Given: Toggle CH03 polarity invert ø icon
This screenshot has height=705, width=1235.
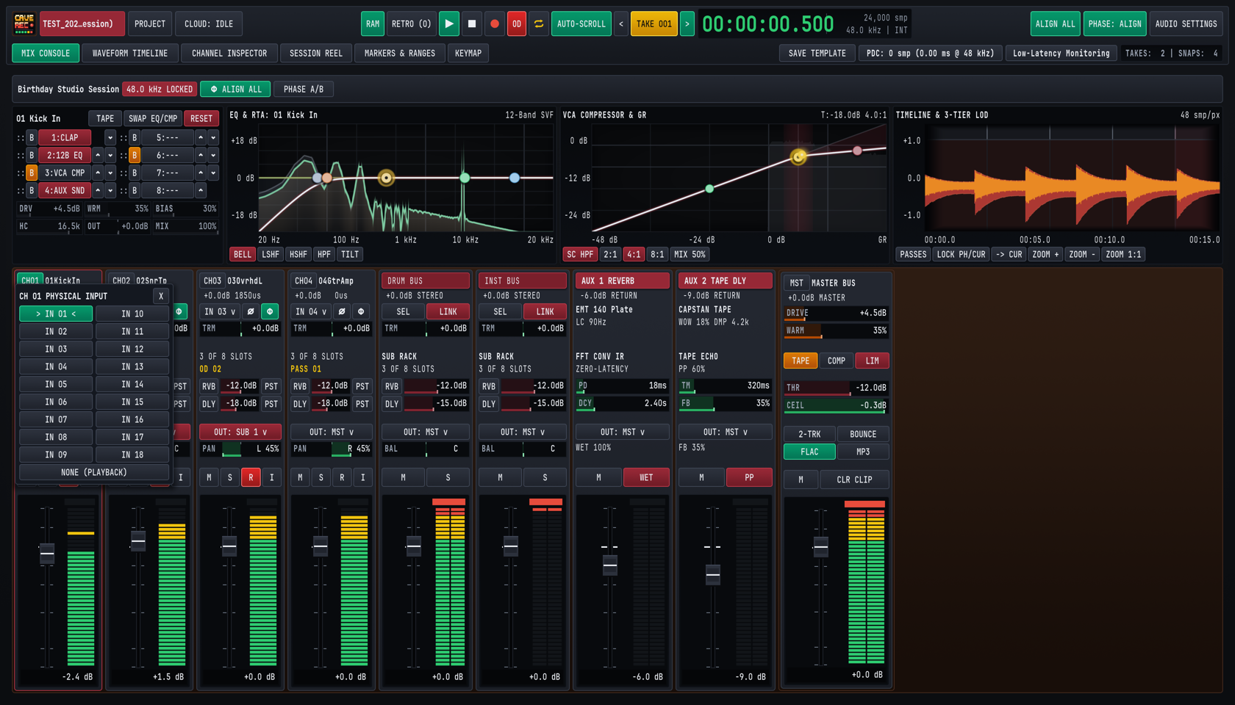Looking at the screenshot, I should (x=251, y=311).
